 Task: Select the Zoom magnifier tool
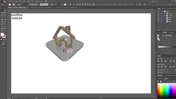coord(5,26)
